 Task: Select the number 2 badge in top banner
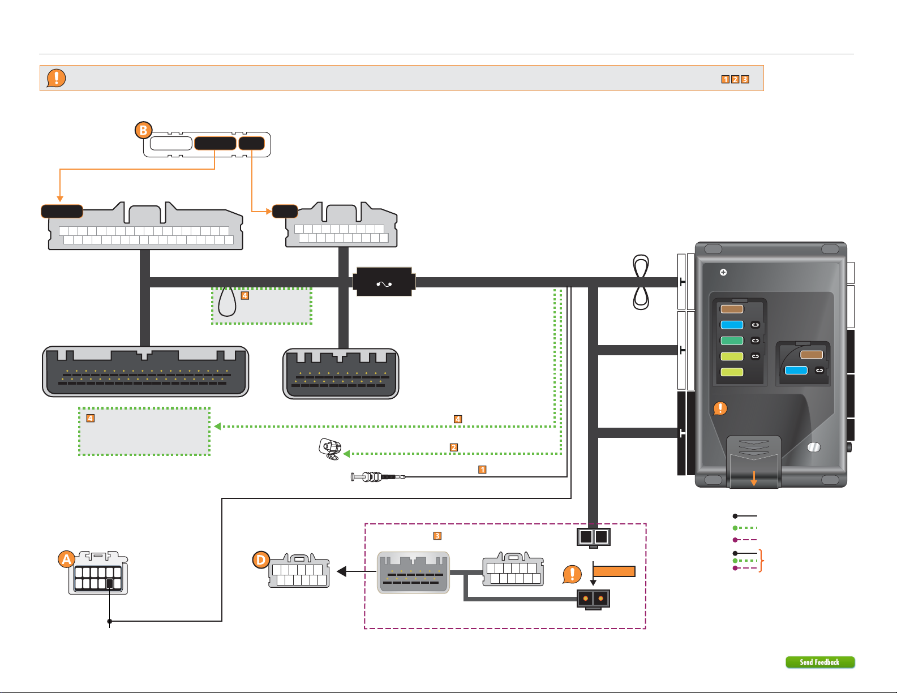pyautogui.click(x=735, y=79)
